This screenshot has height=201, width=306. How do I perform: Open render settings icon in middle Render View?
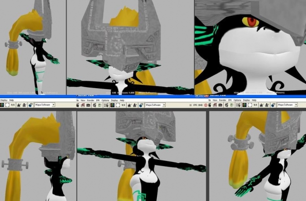106,105
